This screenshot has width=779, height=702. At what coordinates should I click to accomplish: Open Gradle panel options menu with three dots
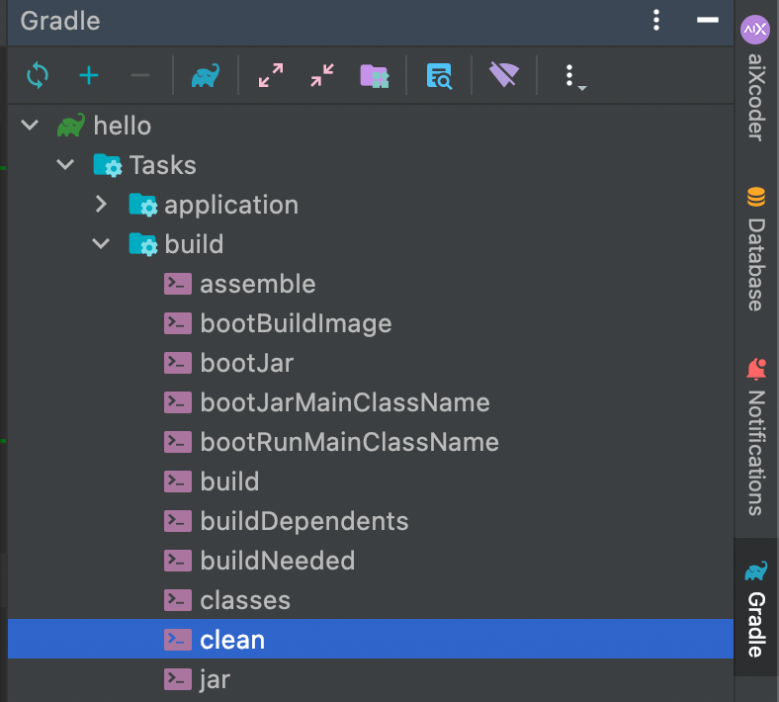[656, 21]
